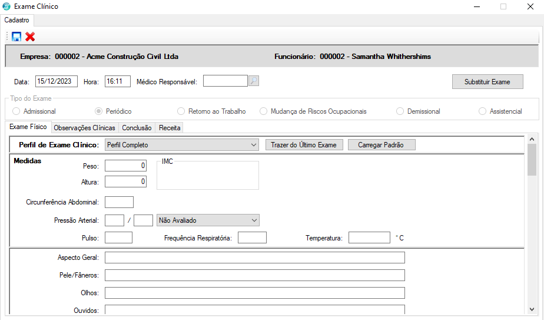Viewport: 544px width, 320px height.
Task: Select the Demissional radio button
Action: tap(400, 111)
